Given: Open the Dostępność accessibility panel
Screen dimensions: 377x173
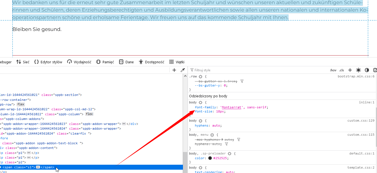Looking at the screenshot, I should pos(151,62).
